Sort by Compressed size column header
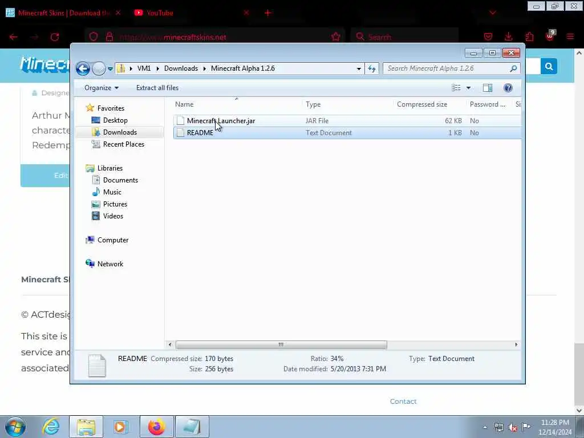 tap(431, 105)
